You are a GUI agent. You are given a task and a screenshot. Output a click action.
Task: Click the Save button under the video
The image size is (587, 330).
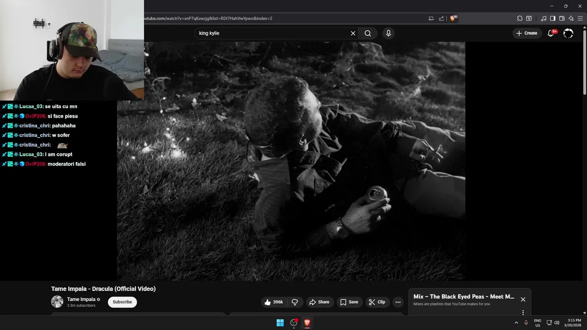349,302
